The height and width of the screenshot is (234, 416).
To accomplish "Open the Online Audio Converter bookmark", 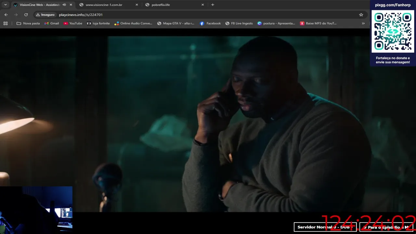I will click(x=133, y=23).
